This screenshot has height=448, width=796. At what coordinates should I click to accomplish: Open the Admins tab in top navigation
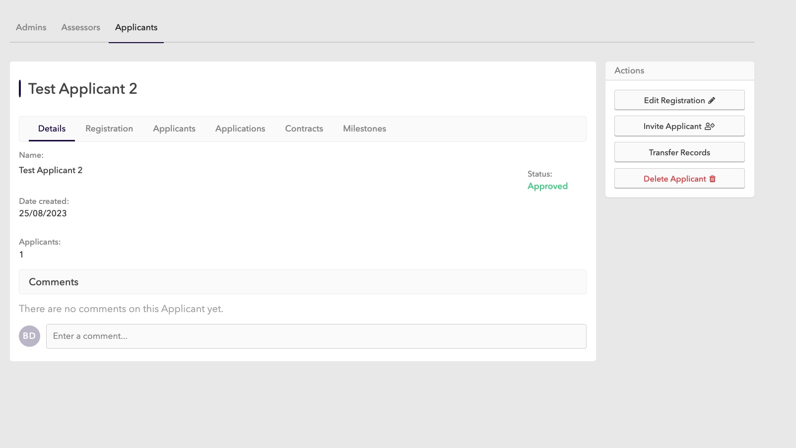(x=31, y=27)
